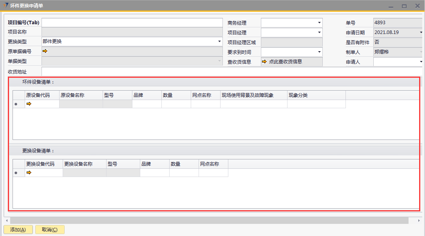
Task: Open the 更换类型 dropdown
Action: pos(219,41)
